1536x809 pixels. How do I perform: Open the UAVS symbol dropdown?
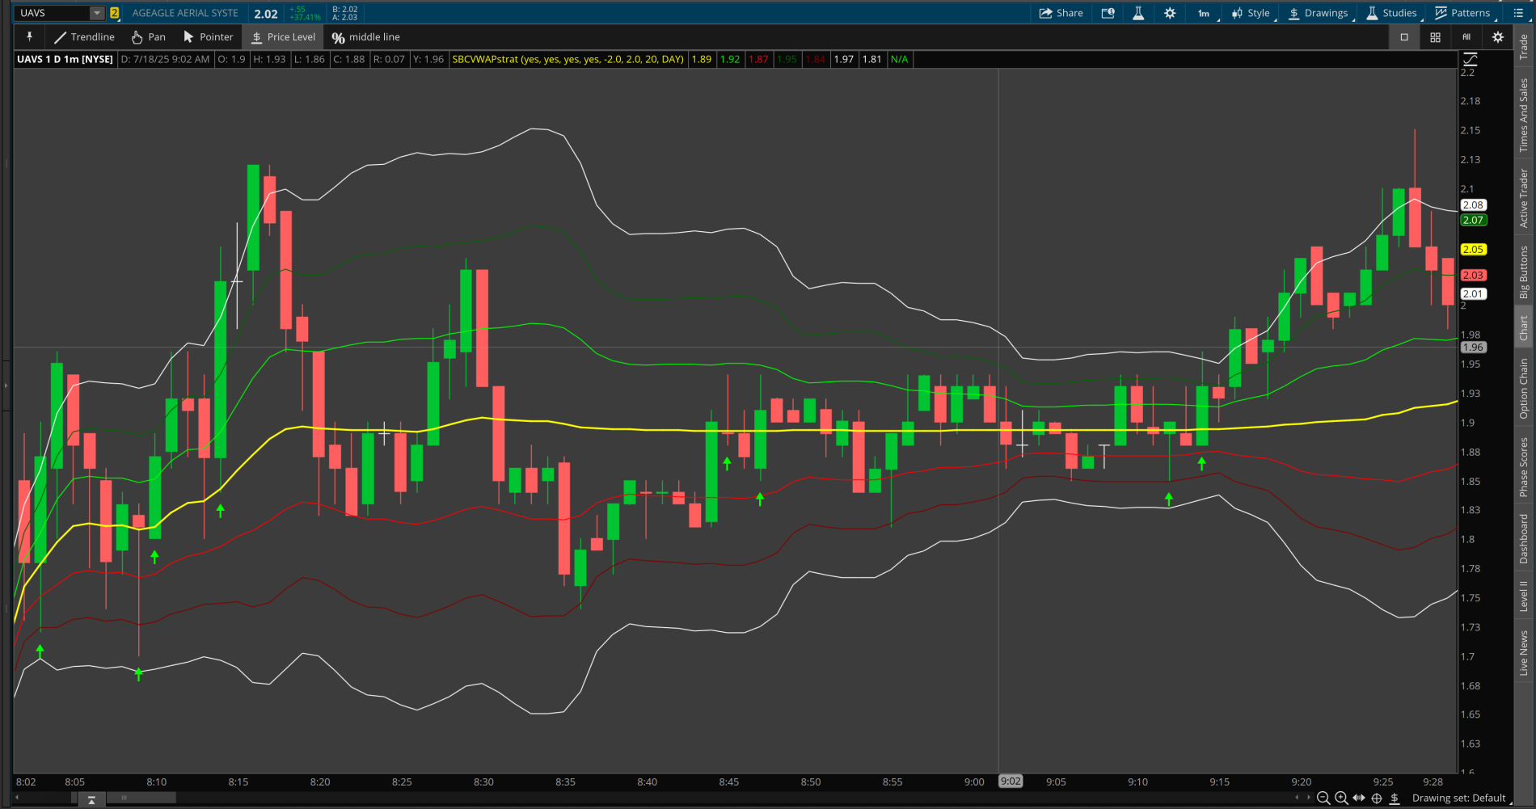pos(97,12)
